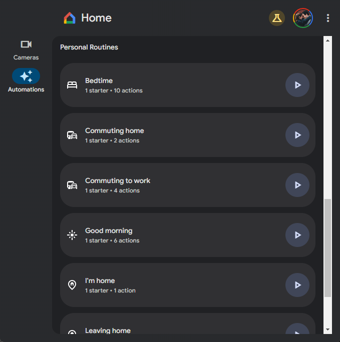The image size is (340, 342).
Task: Start the I'm home routine
Action: point(297,285)
